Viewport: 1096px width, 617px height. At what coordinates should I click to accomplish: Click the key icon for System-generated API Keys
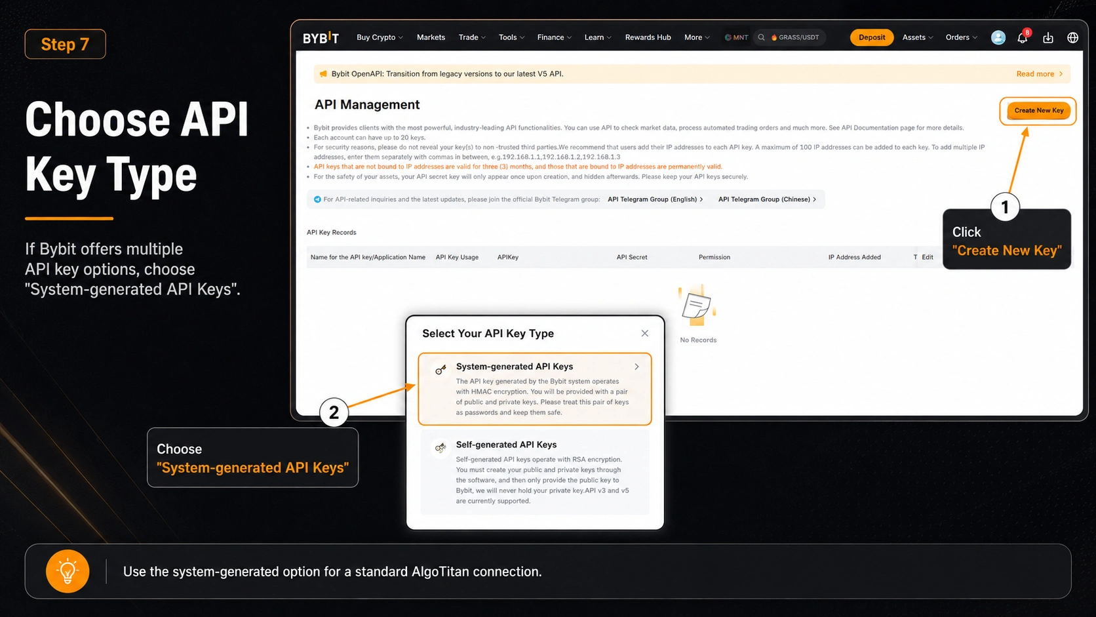pos(440,370)
